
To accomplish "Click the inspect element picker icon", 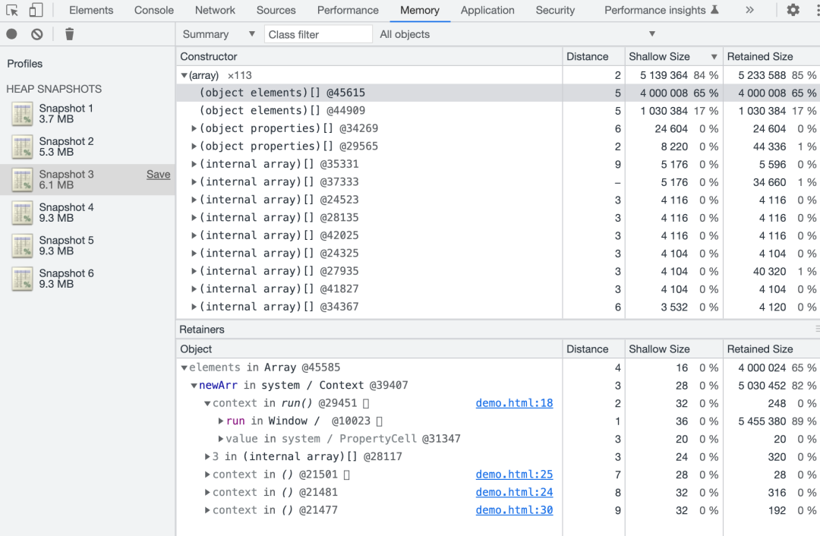I will pos(12,11).
